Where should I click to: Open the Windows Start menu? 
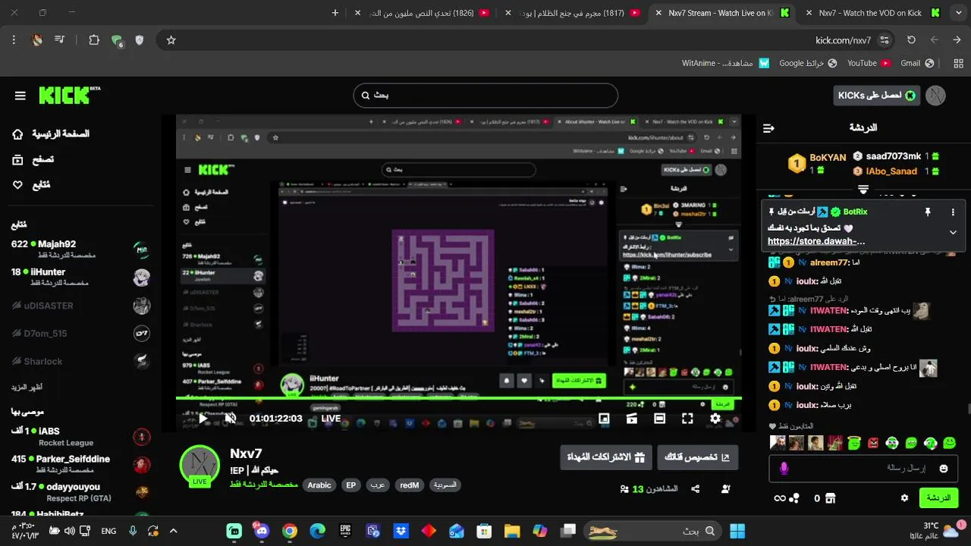pyautogui.click(x=737, y=532)
